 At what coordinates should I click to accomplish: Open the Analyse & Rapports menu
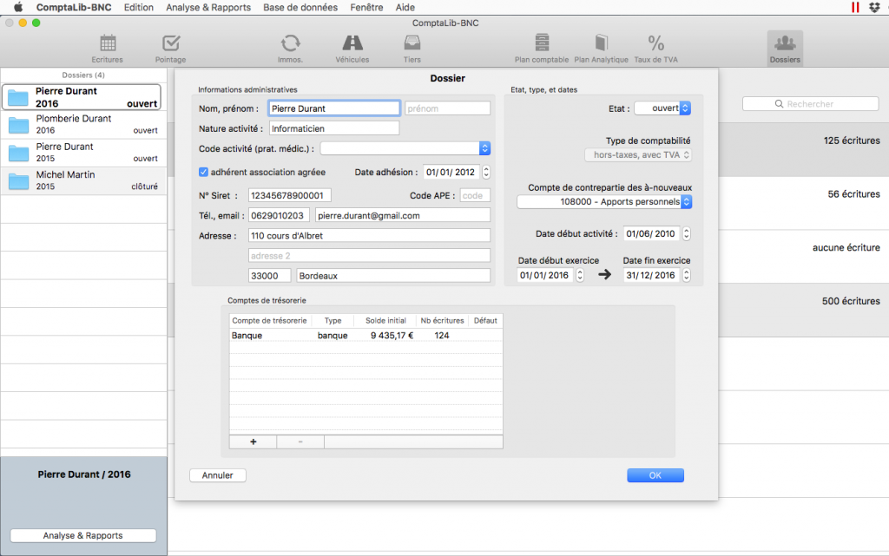(208, 7)
